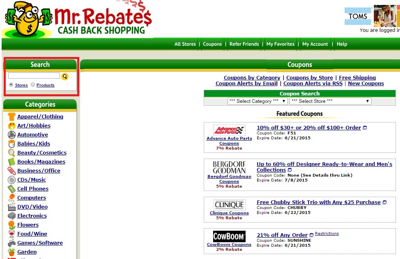Click the Food/Wine glass icon
This screenshot has width=400, height=259.
pos(11,234)
